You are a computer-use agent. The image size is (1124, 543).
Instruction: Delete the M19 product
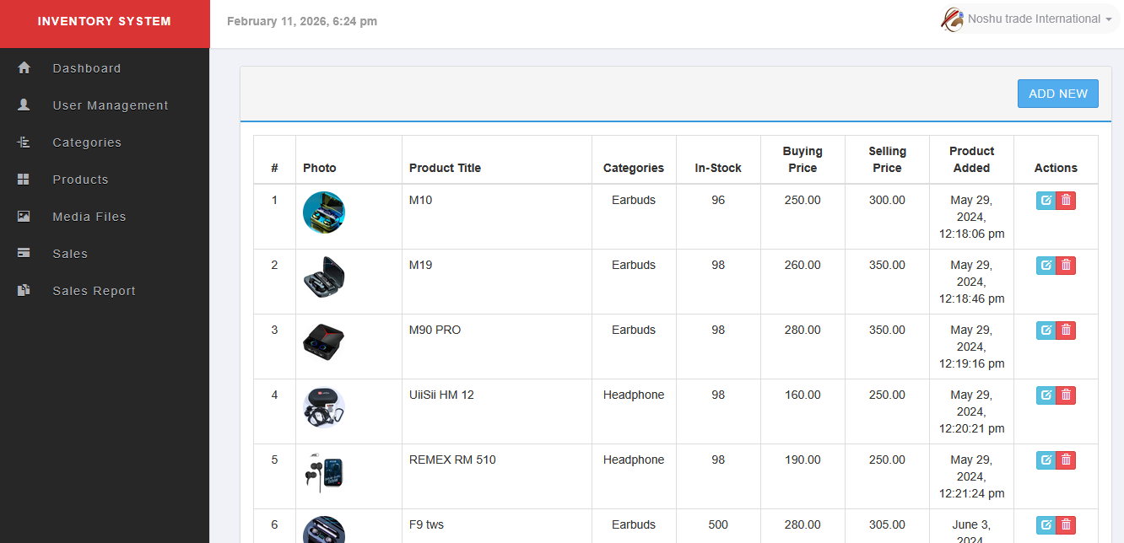point(1066,265)
